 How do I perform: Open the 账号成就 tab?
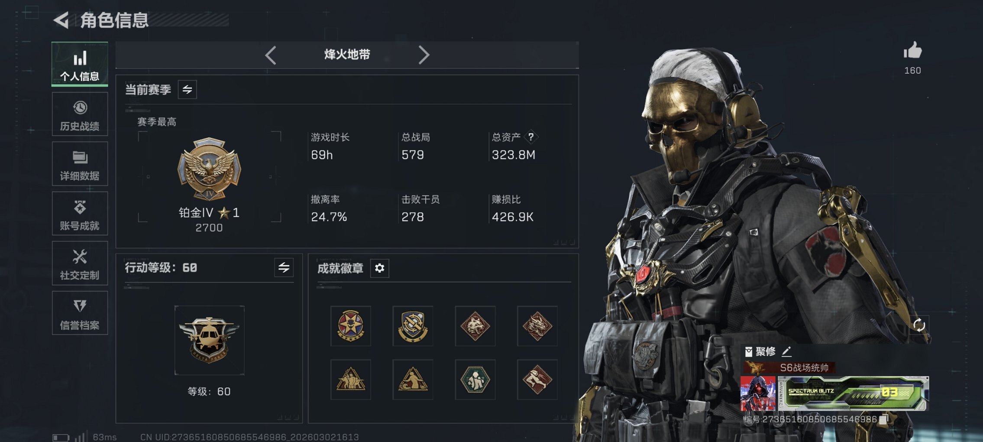(x=80, y=214)
